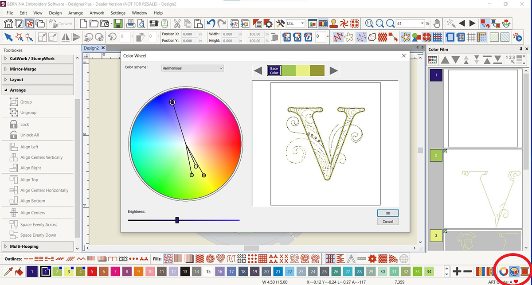Toggle the Show Hoop icon

(451, 37)
